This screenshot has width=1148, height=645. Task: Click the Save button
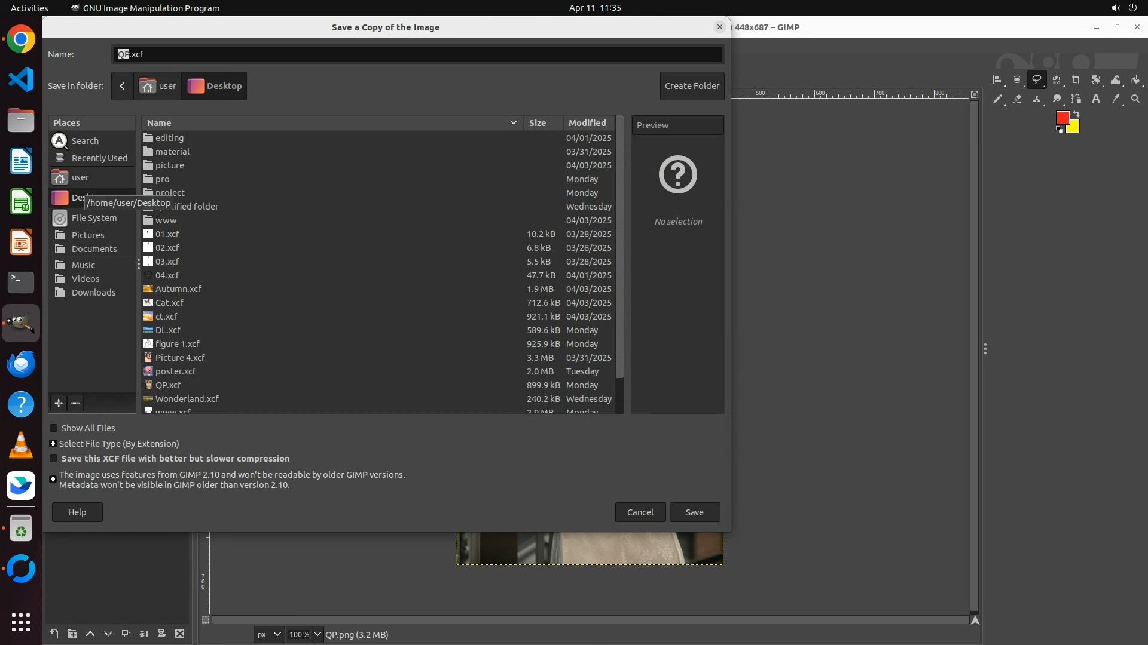(694, 512)
